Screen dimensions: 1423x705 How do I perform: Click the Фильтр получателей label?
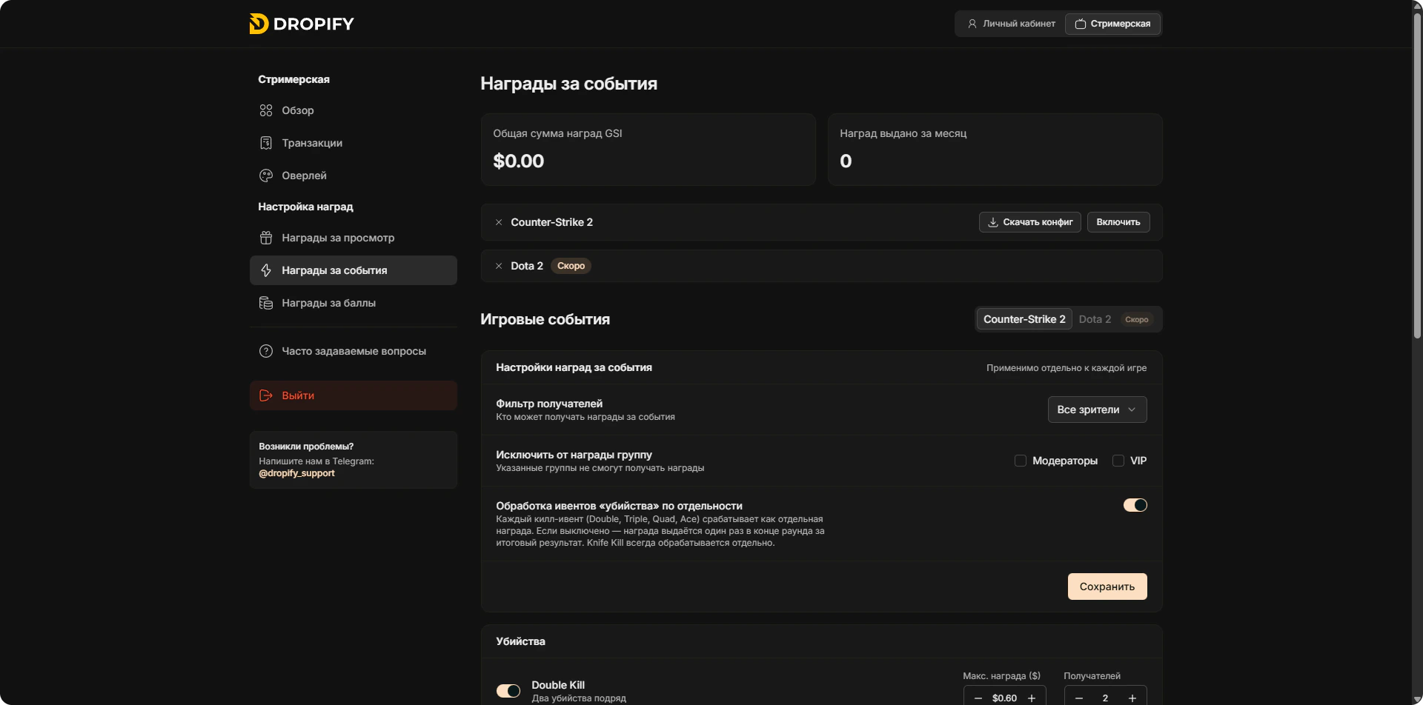coord(549,404)
